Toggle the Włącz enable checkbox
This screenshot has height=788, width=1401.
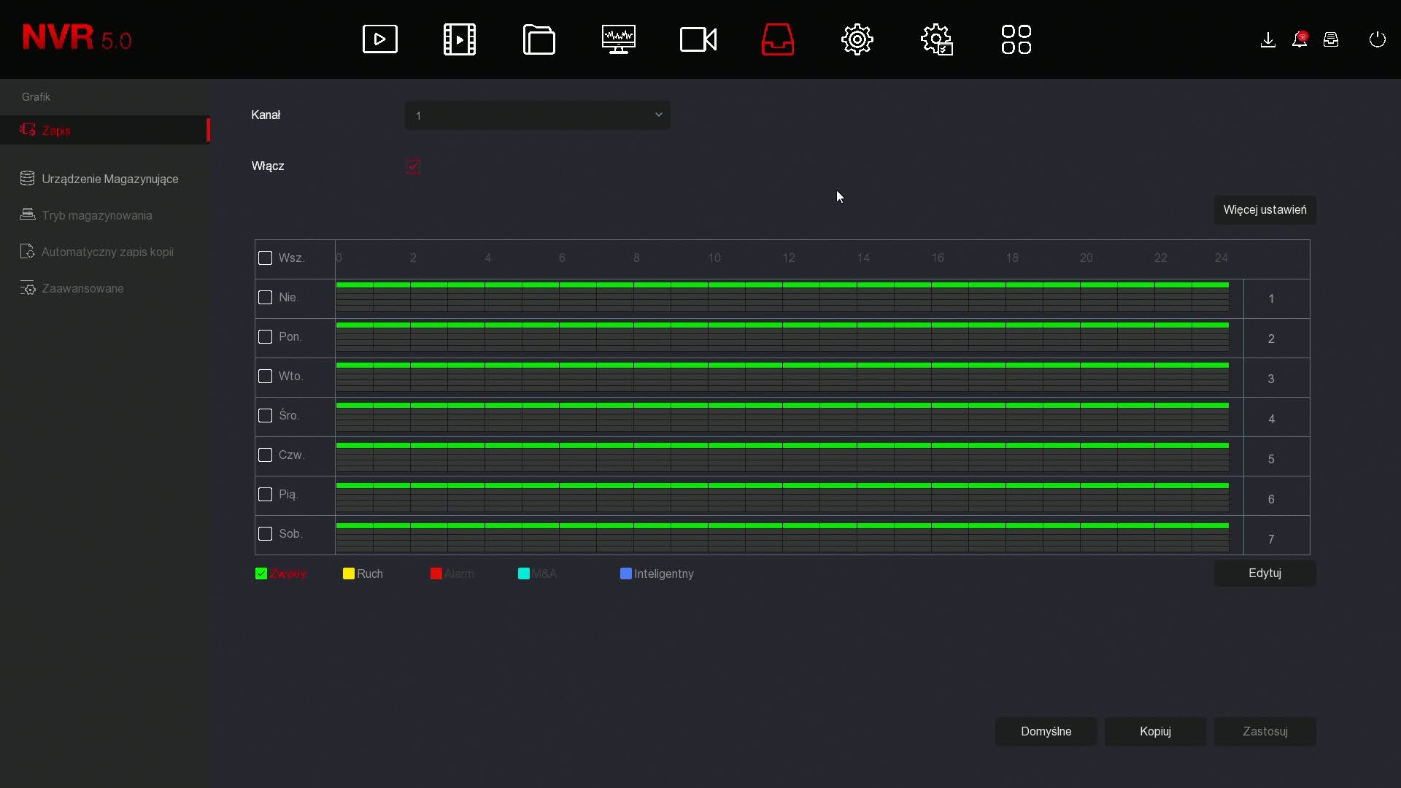[413, 166]
